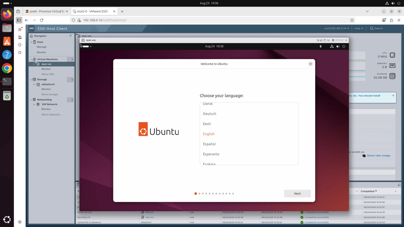
Task: Collapse the Host tree node
Action: pos(31,42)
